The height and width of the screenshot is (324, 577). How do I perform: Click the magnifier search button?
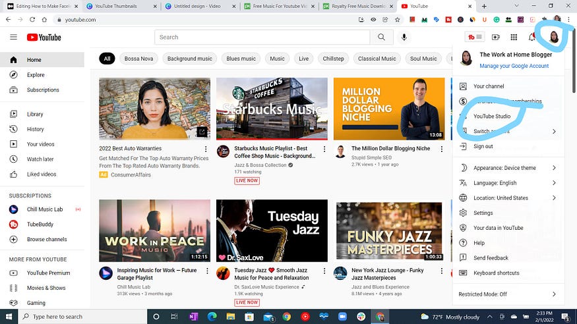pyautogui.click(x=381, y=37)
